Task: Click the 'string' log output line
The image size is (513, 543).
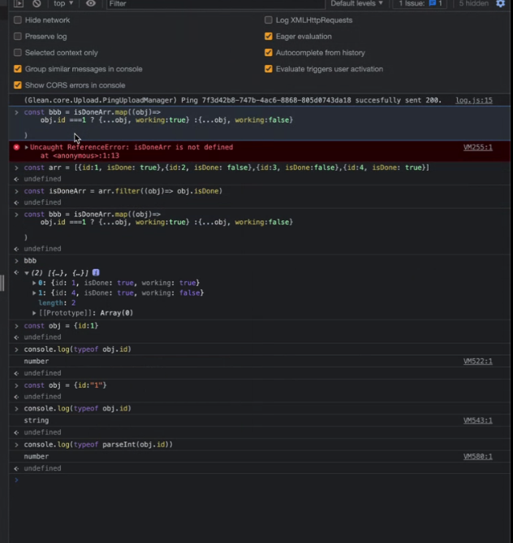Action: (37, 420)
